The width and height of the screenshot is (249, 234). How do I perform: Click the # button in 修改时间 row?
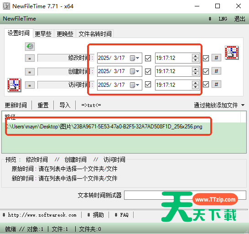pos(216,58)
